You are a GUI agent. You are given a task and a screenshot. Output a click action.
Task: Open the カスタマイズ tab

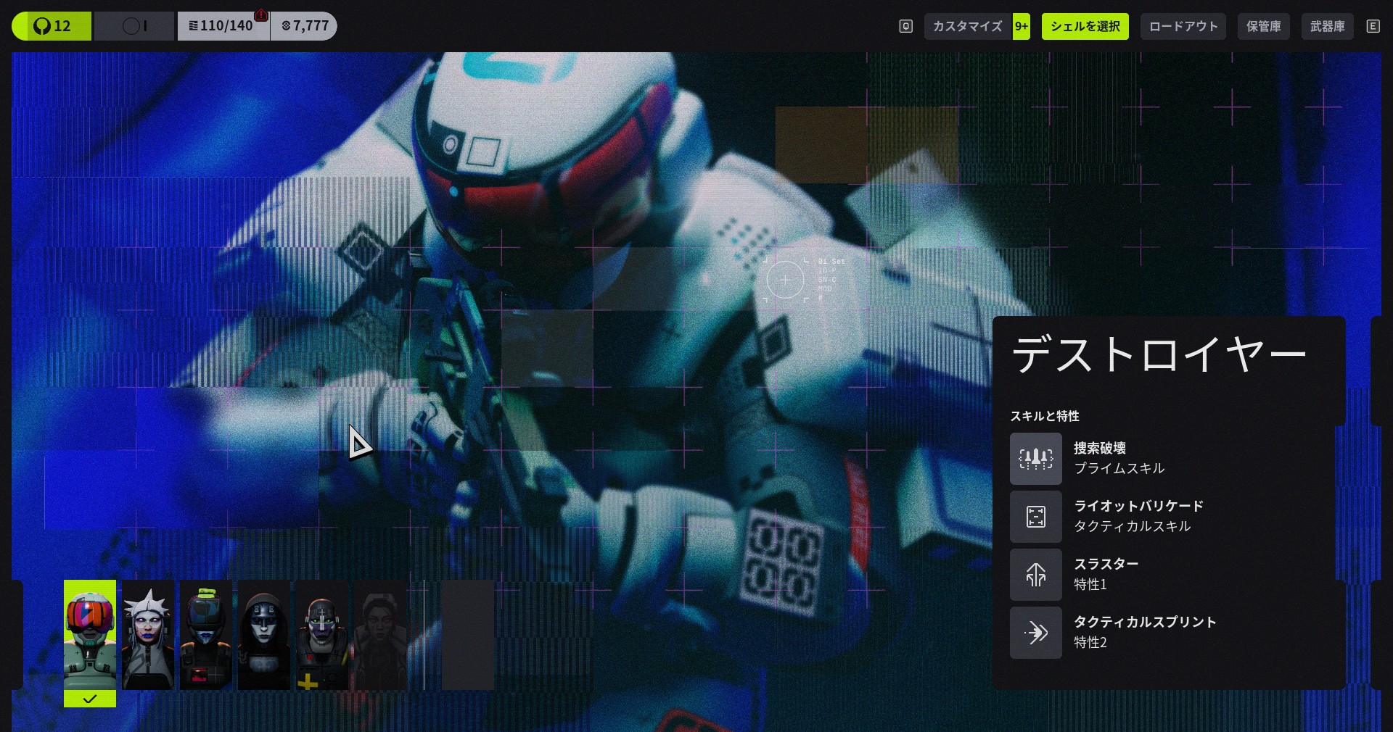point(967,26)
